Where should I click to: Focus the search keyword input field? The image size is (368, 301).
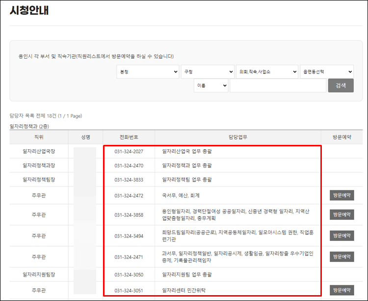(x=278, y=86)
